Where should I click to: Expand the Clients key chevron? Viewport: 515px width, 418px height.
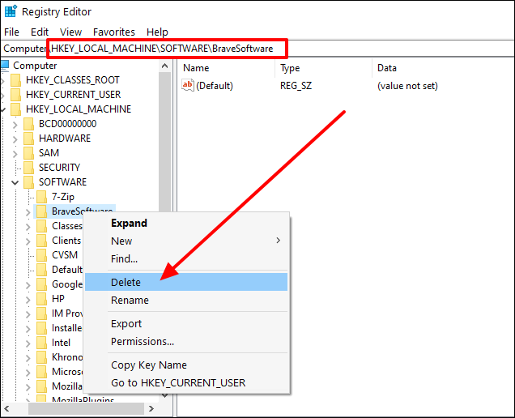pos(28,241)
